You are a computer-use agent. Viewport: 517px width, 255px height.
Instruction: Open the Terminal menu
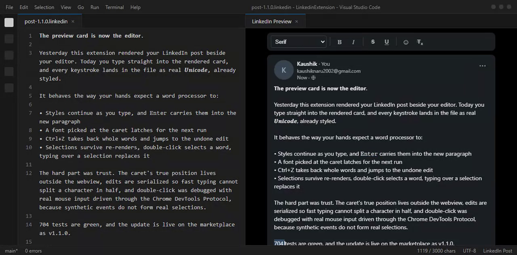click(115, 7)
